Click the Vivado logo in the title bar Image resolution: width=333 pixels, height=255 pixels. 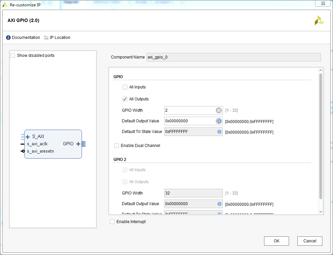[5, 5]
